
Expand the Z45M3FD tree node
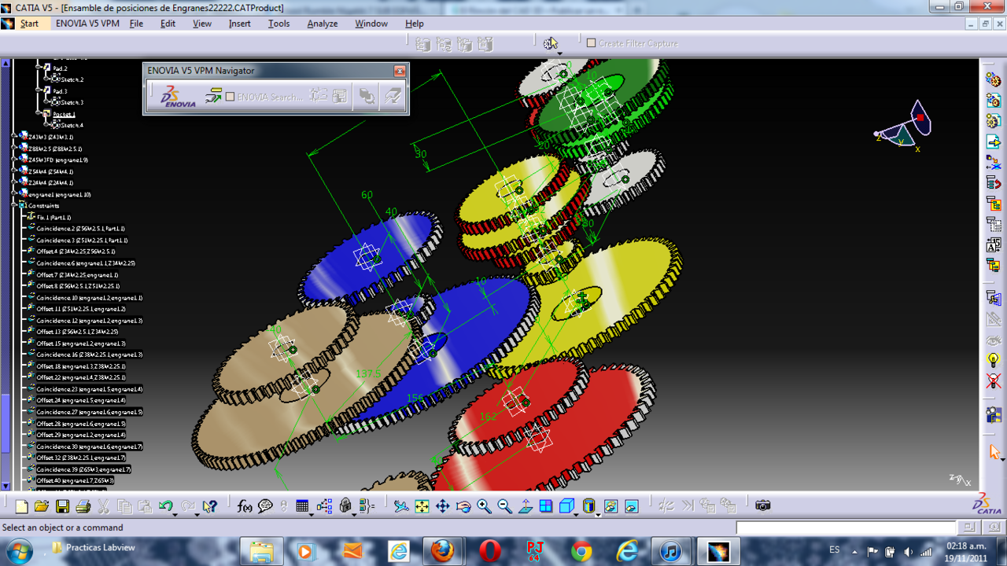[14, 160]
